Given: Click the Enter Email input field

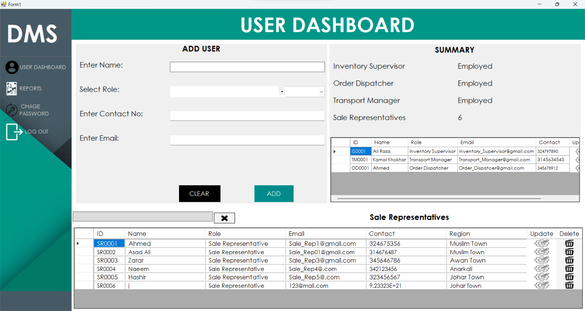Looking at the screenshot, I should (247, 140).
